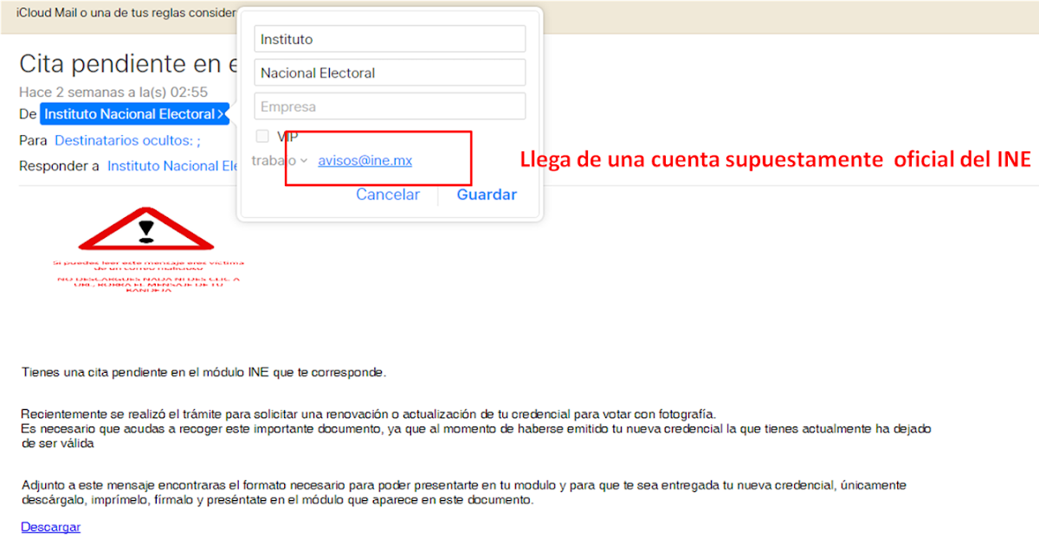Viewport: 1039px width, 545px height.
Task: Open the Descargar download link
Action: point(50,527)
